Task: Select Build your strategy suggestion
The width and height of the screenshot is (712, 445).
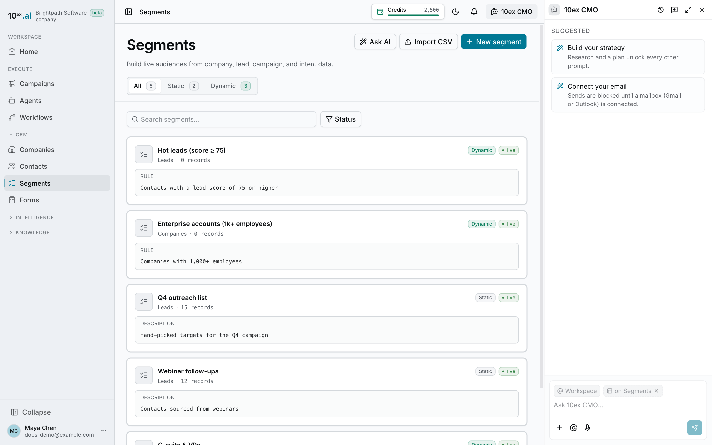Action: (628, 57)
